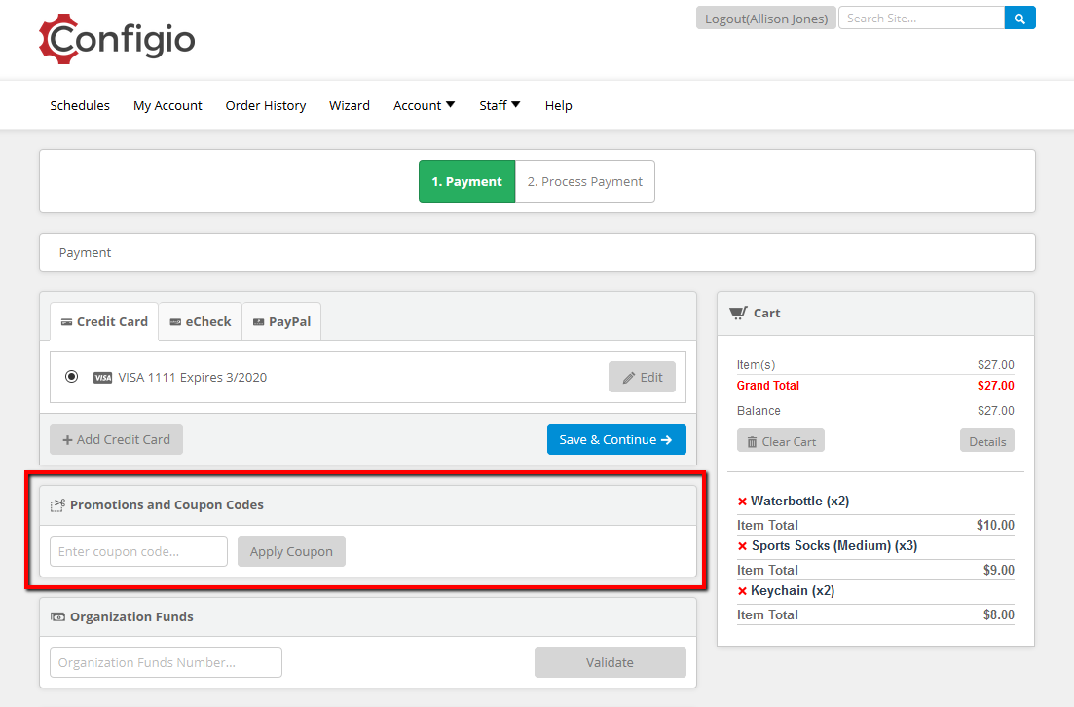
Task: Click the Clear Cart button
Action: (781, 441)
